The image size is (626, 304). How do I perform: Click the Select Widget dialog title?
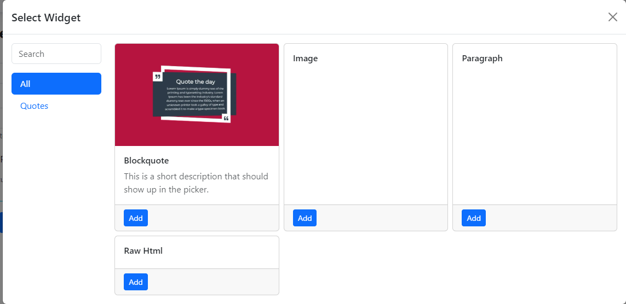46,17
